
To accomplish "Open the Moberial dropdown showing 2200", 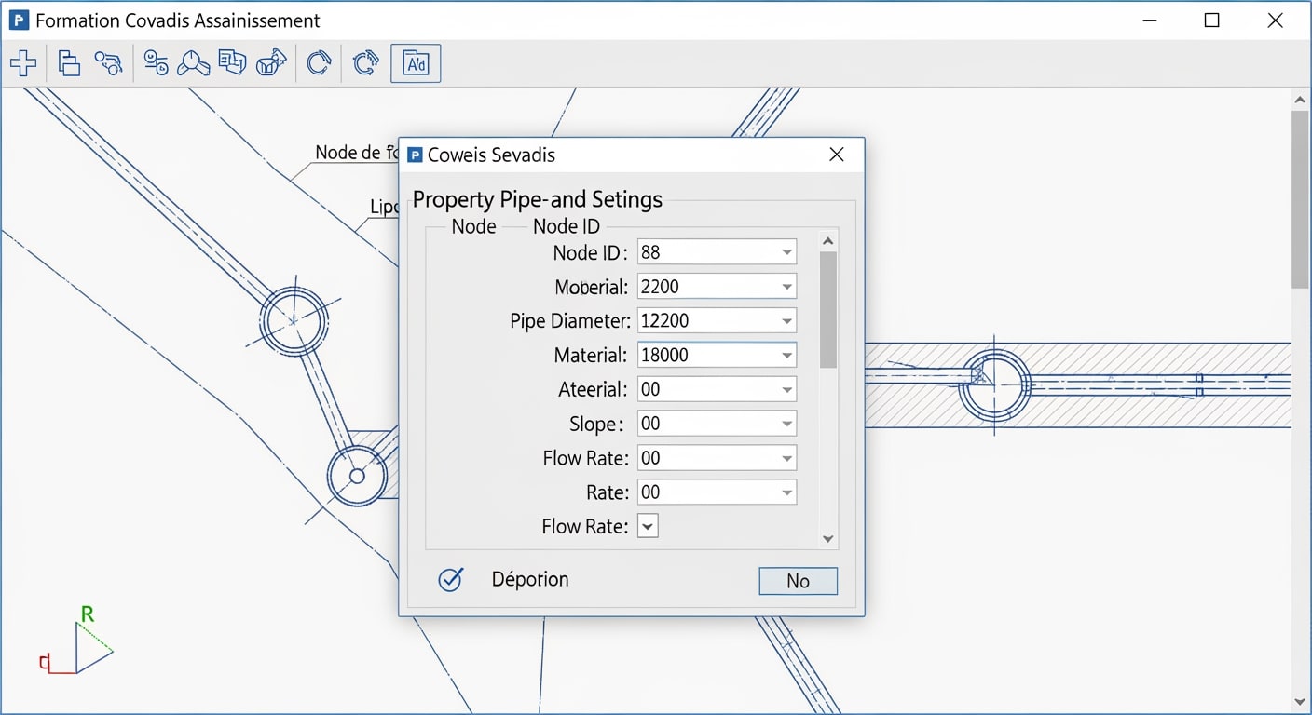I will pyautogui.click(x=717, y=287).
